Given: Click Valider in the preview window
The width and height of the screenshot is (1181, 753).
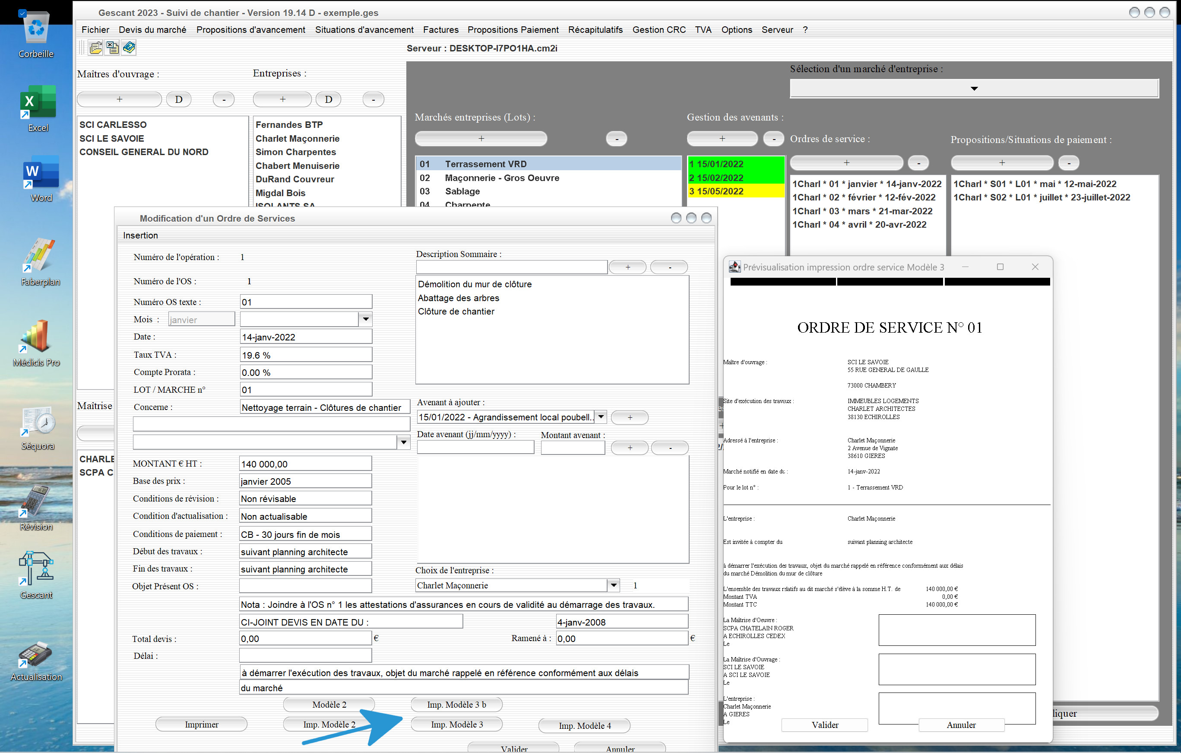Looking at the screenshot, I should [824, 724].
